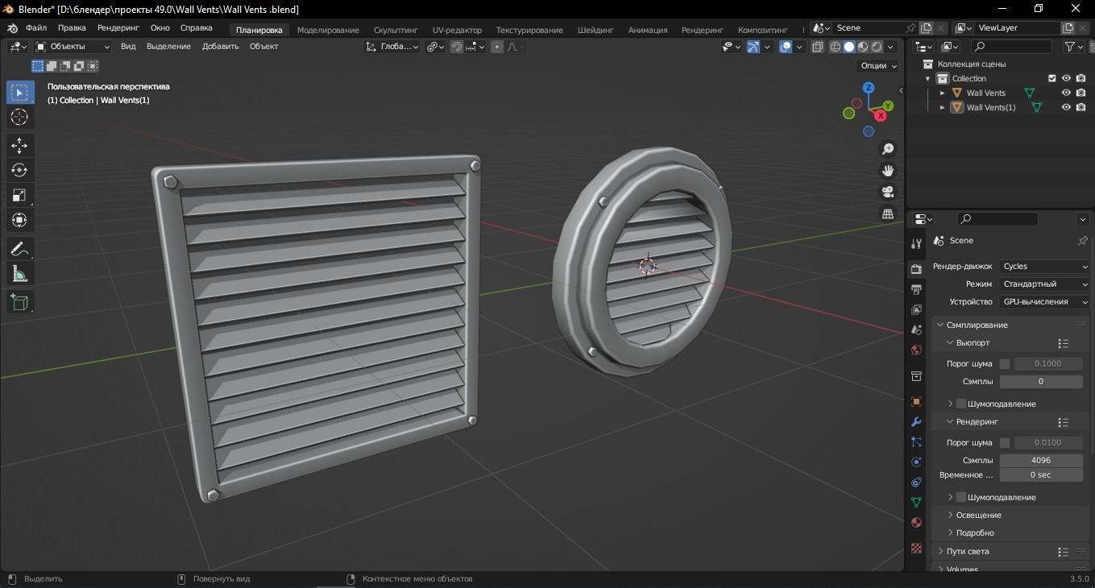Expand the Wall Vents collection item
Viewport: 1095px width, 588px height.
click(941, 93)
